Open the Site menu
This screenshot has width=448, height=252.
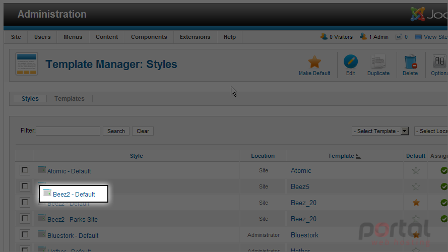[16, 37]
